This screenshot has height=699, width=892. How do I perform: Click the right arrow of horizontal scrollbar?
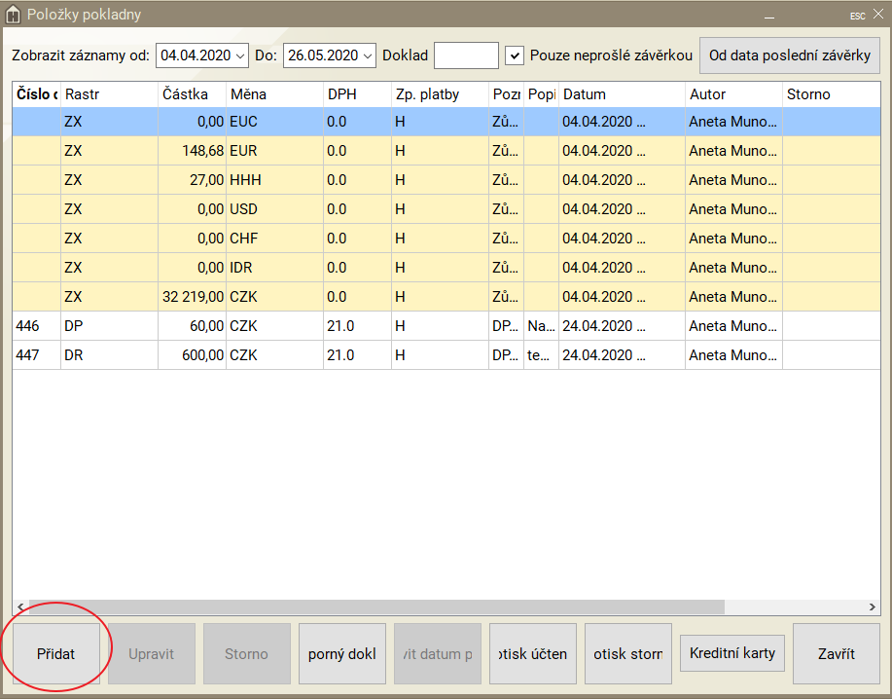872,607
